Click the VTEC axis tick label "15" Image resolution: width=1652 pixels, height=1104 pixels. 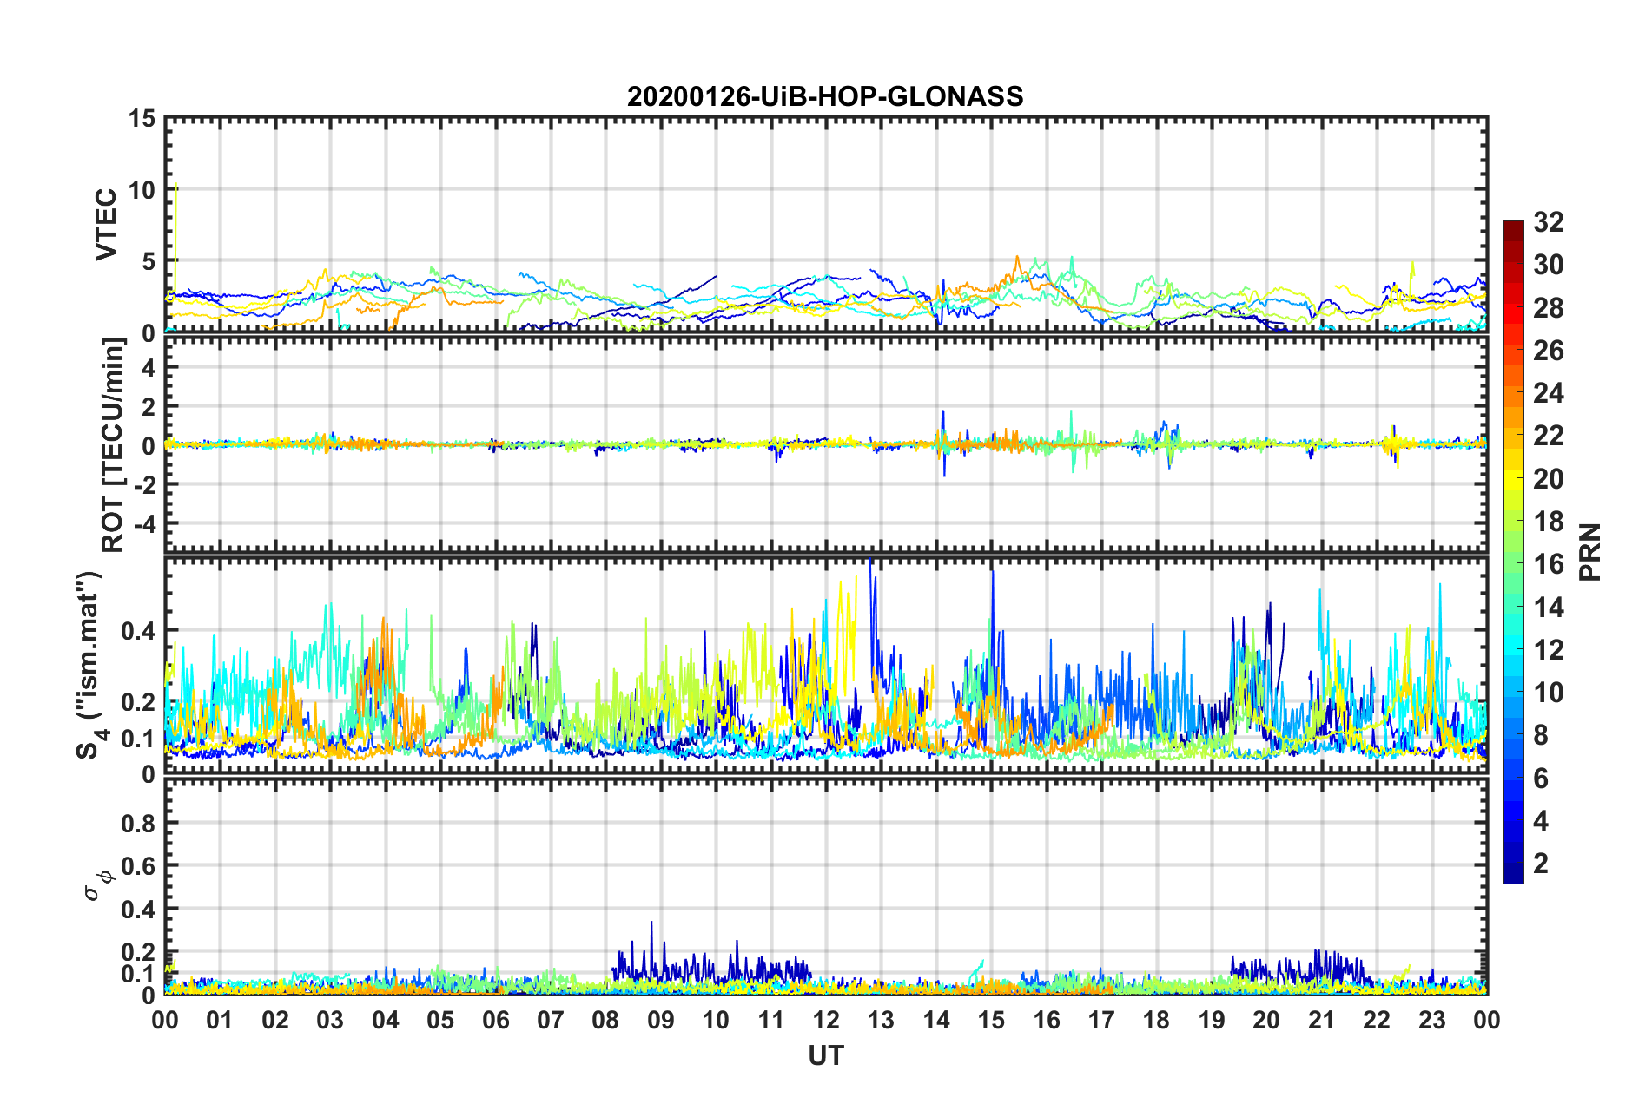coord(141,119)
